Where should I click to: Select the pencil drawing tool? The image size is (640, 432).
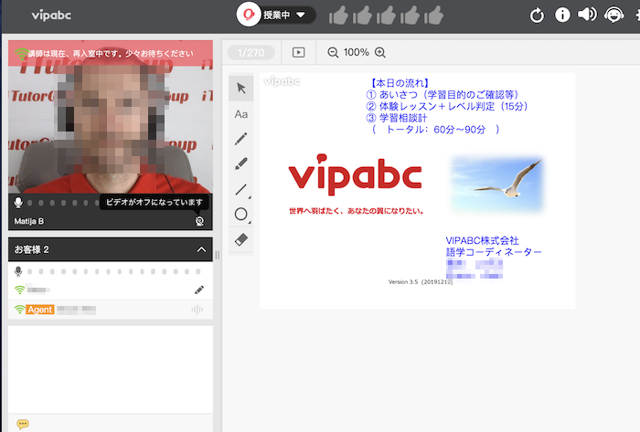(x=241, y=139)
